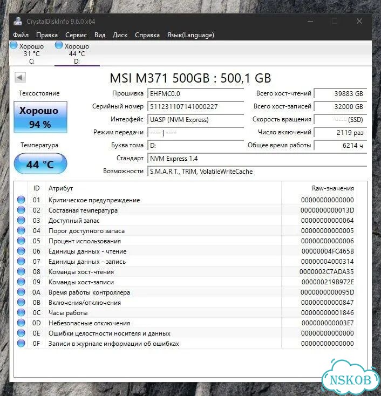Click status orb for attribute 0E

[x=21, y=333]
